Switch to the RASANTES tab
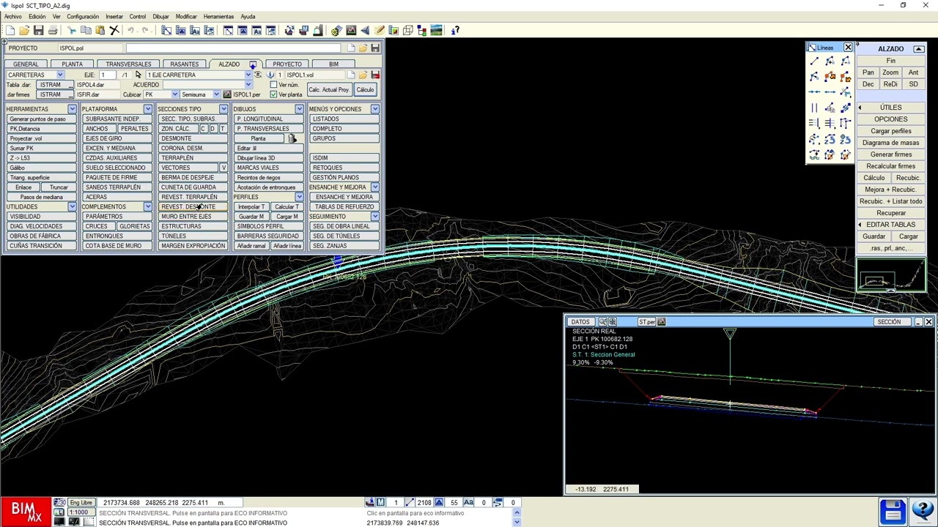Image resolution: width=938 pixels, height=527 pixels. [x=184, y=64]
